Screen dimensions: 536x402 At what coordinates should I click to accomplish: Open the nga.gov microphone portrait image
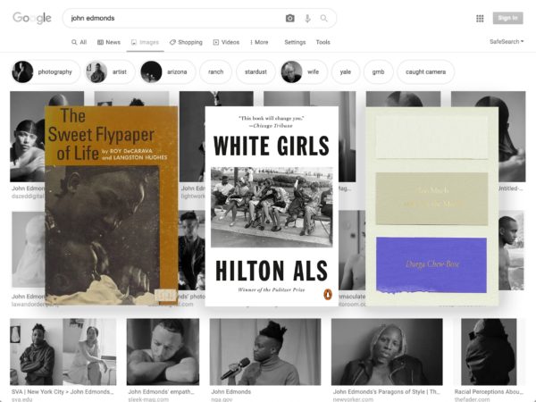coord(265,352)
